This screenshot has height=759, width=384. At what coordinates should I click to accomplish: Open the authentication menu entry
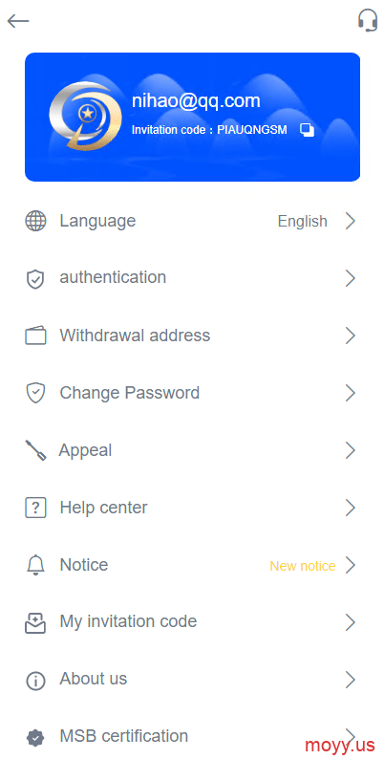[192, 278]
